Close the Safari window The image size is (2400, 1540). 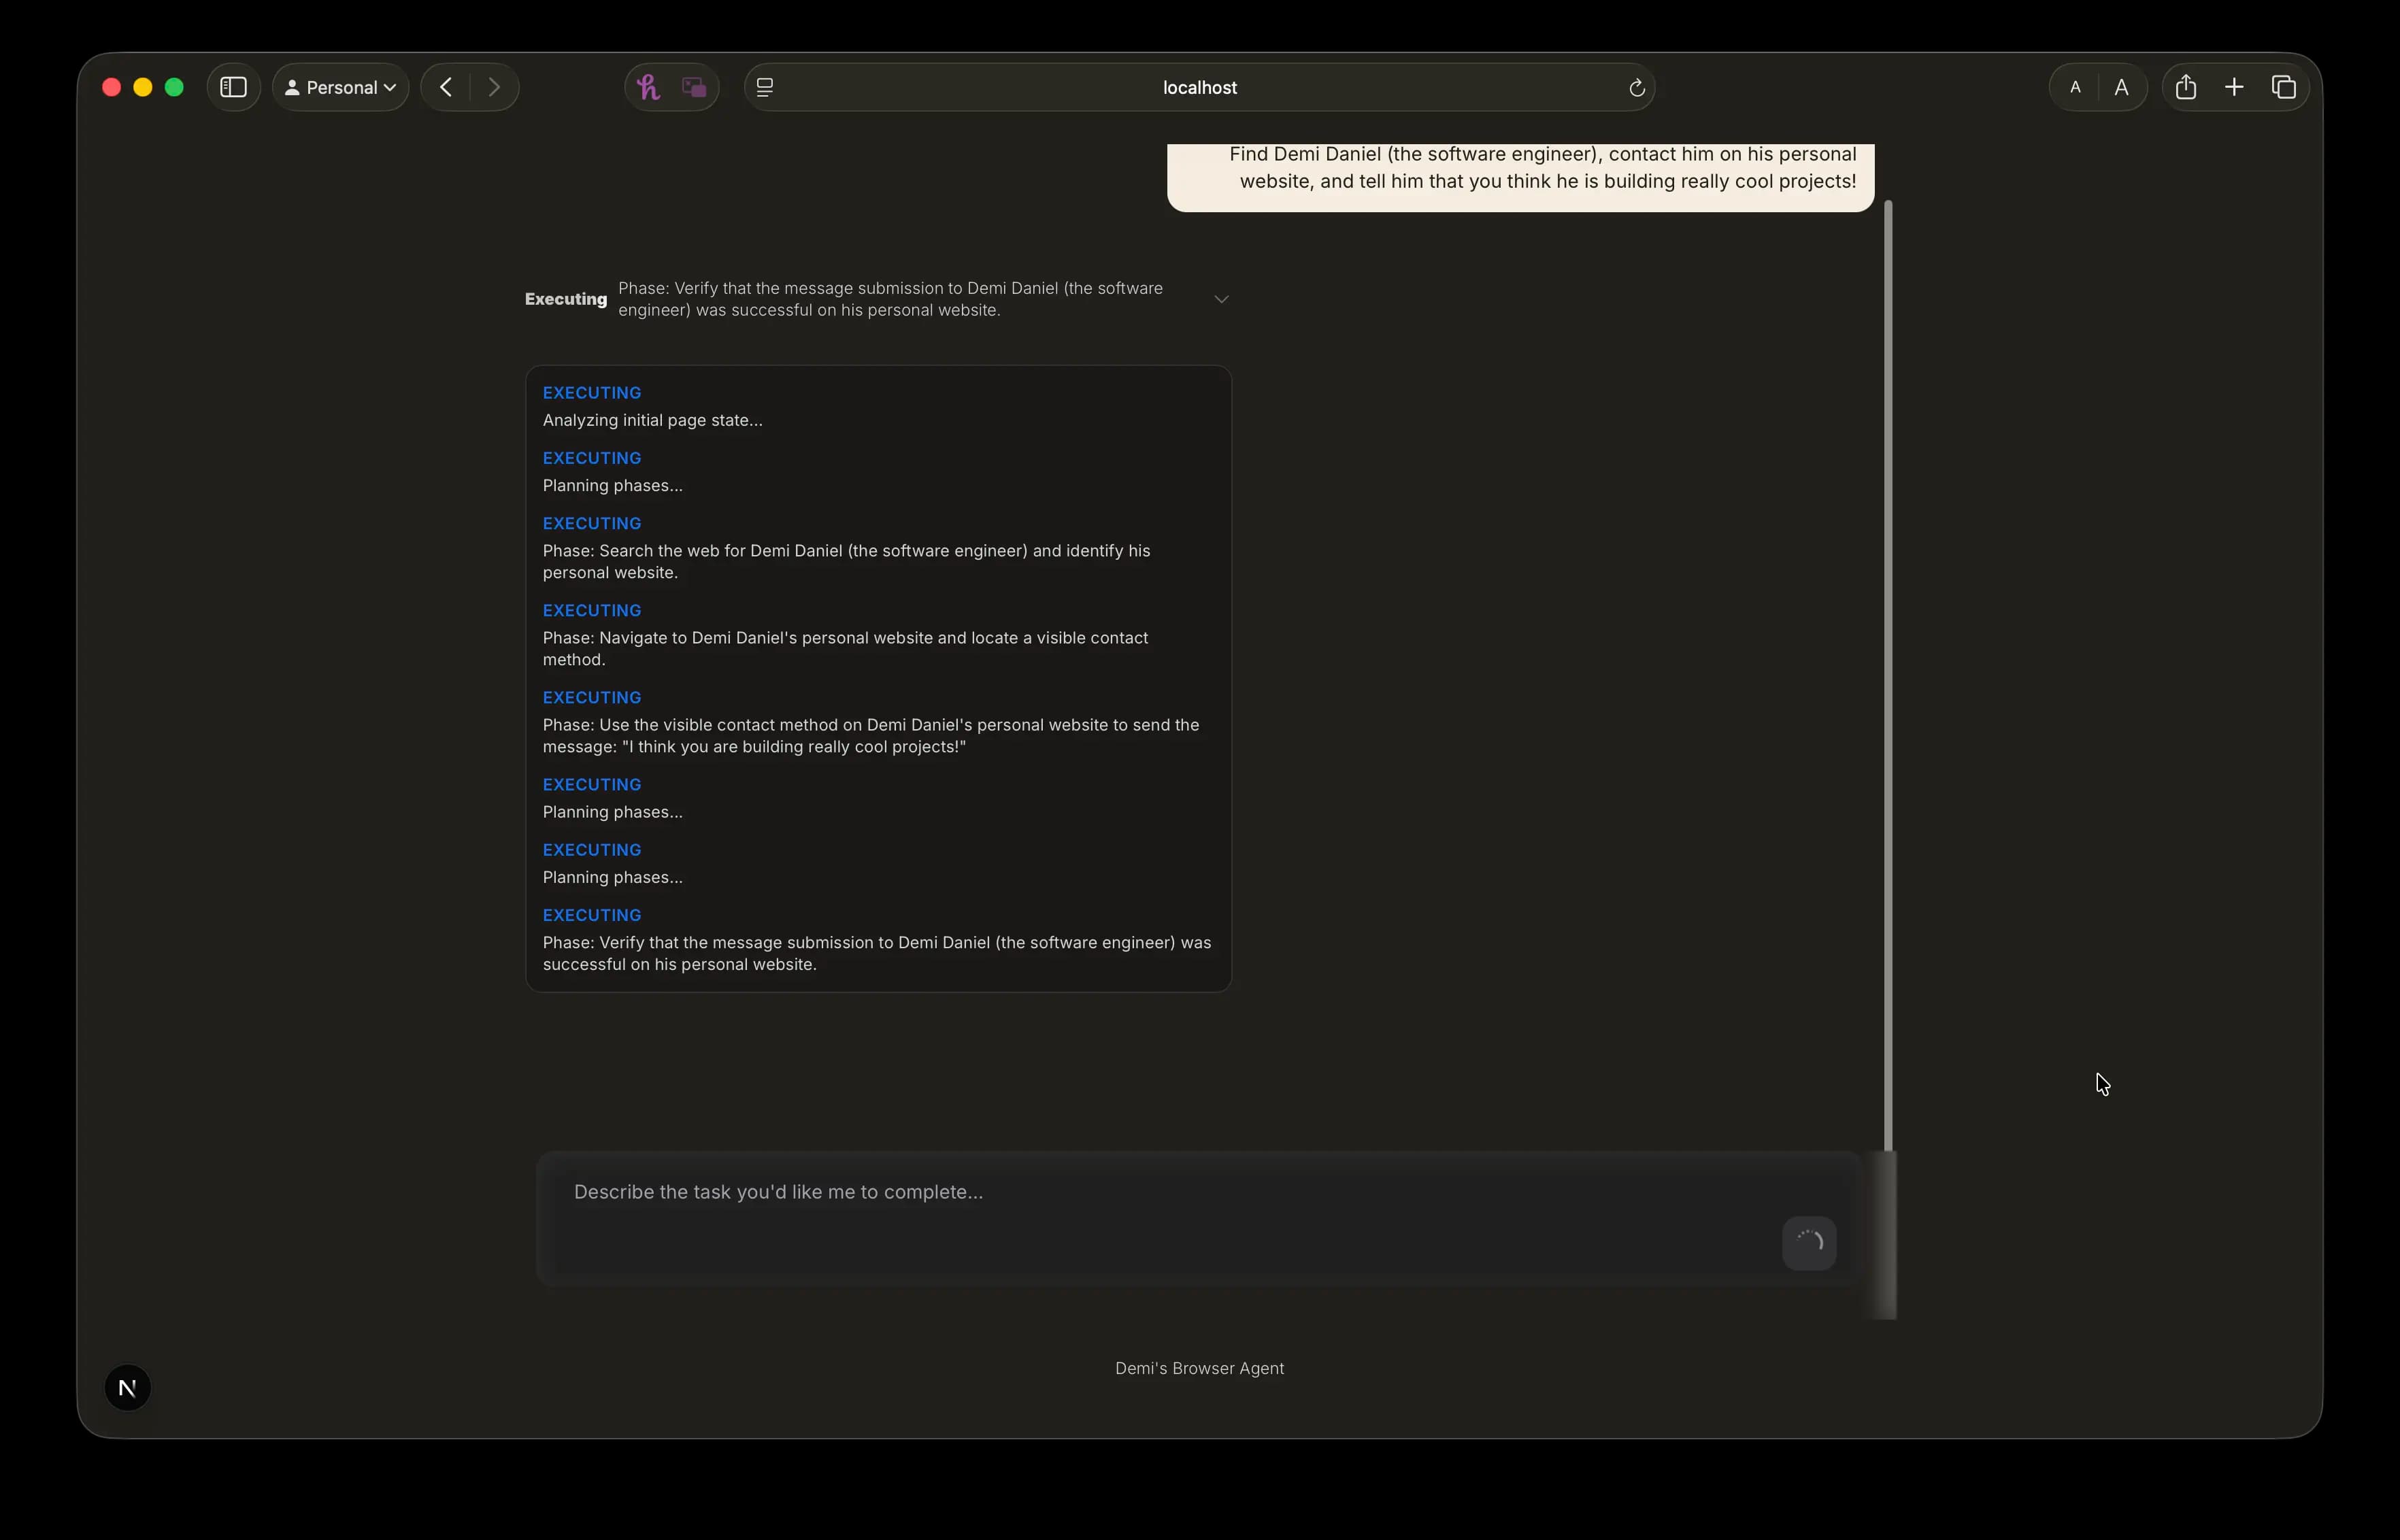tap(112, 87)
